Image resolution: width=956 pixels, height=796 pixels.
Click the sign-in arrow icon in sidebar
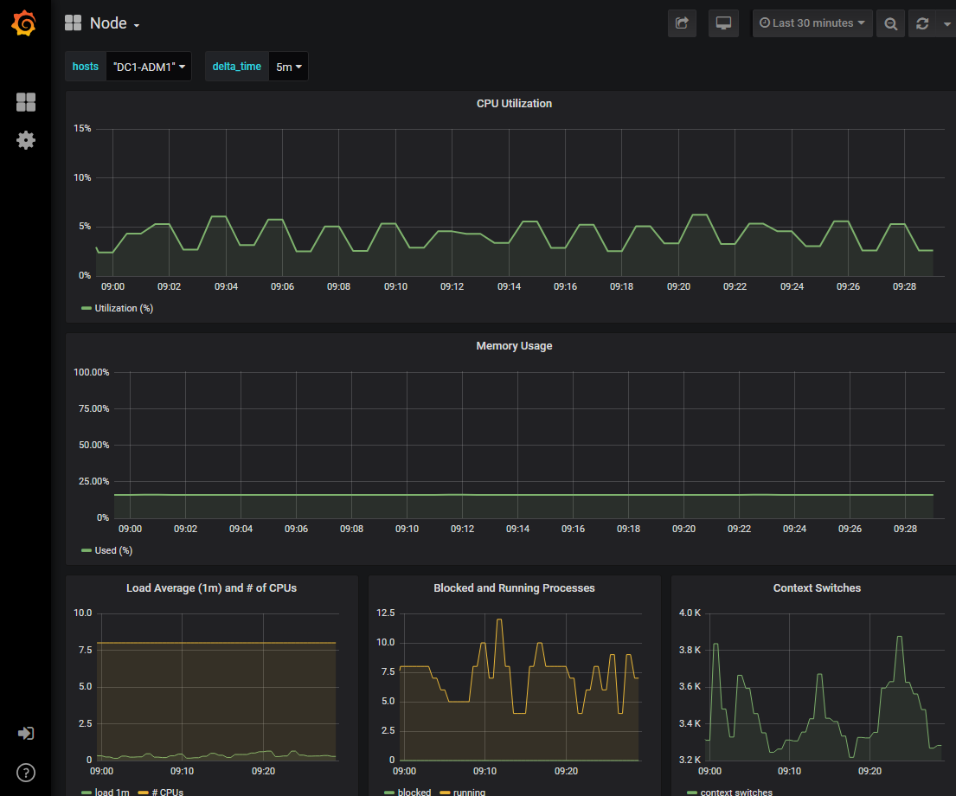pyautogui.click(x=26, y=733)
